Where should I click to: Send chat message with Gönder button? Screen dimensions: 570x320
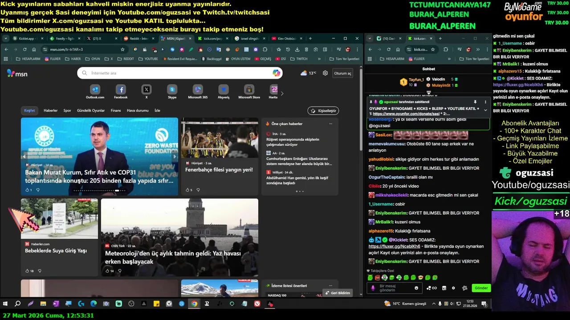(x=481, y=288)
